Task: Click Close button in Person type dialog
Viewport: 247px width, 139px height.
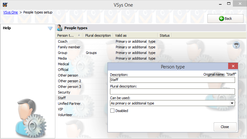Action: coord(225,127)
